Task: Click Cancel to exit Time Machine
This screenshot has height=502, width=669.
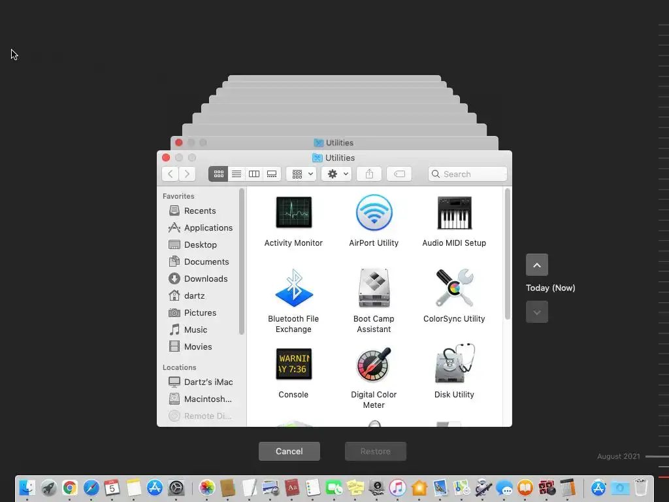Action: (x=289, y=451)
